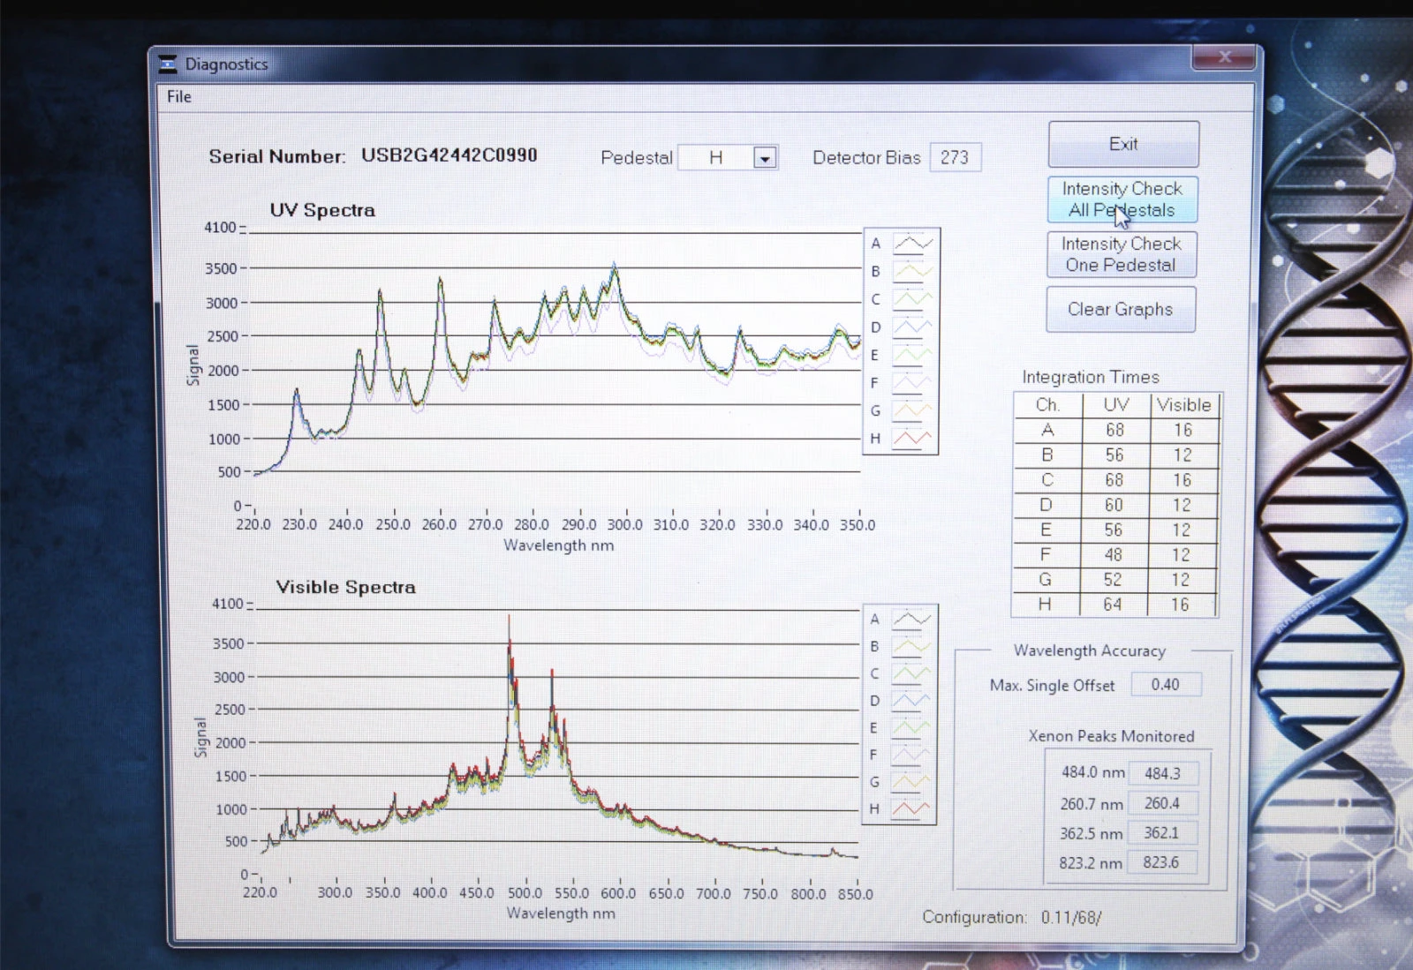Click channel B legend icon in Visible Spectra
1413x970 pixels.
point(911,646)
